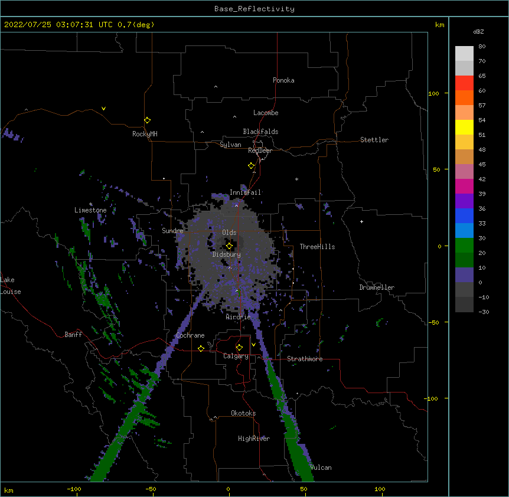Screen dimensions: 509x497
Task: Pick the dark green 10-20 dBZ swatch
Action: pyautogui.click(x=464, y=260)
